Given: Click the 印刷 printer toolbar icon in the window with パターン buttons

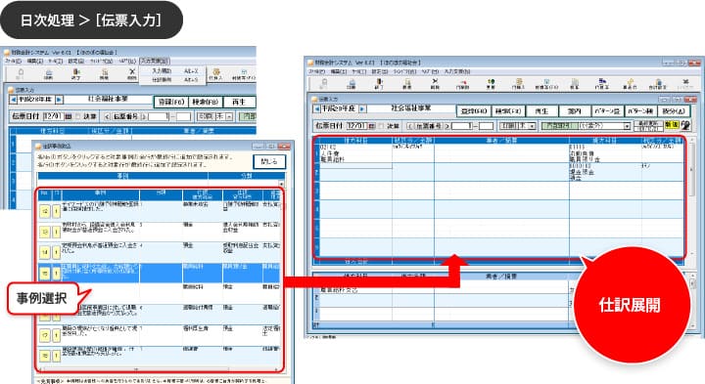Looking at the screenshot, I should [352, 83].
